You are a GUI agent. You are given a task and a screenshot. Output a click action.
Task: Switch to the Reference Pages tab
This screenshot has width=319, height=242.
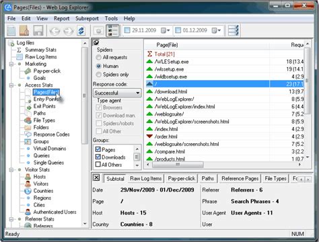[x=240, y=179]
